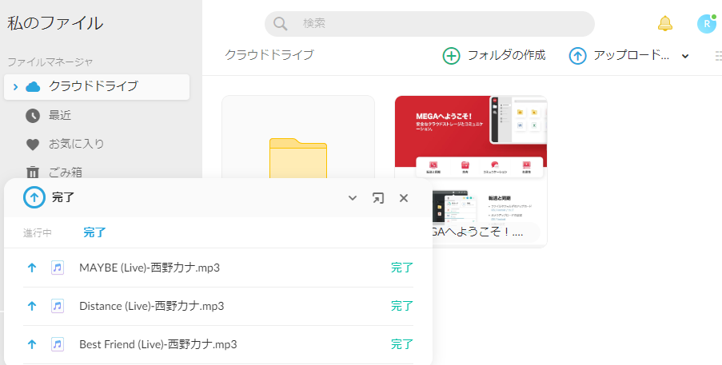Viewport: 722px width, 365px height.
Task: Open the trash bin icon
Action: point(33,172)
